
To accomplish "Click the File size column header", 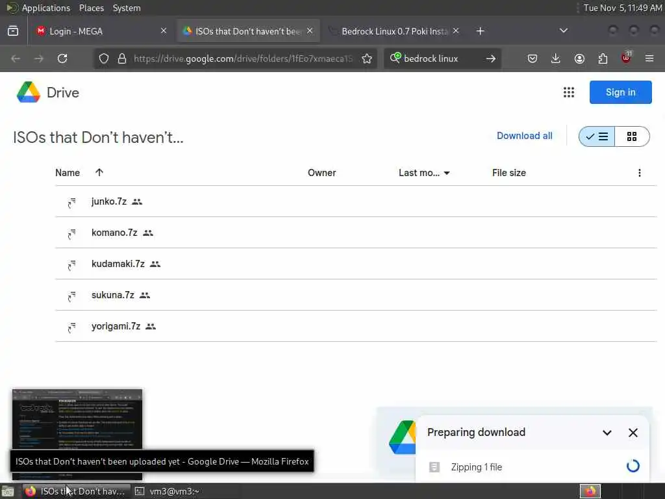I will pyautogui.click(x=509, y=173).
